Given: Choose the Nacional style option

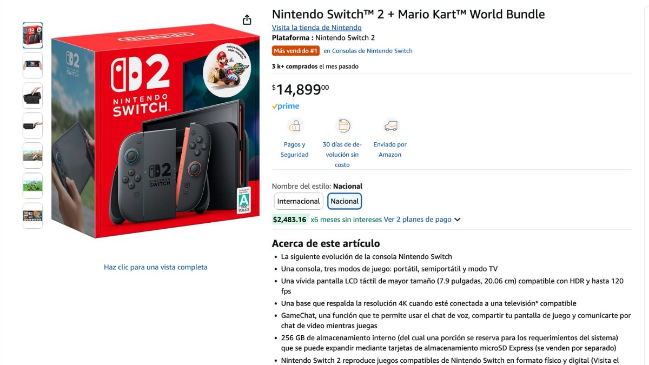Looking at the screenshot, I should pyautogui.click(x=345, y=201).
